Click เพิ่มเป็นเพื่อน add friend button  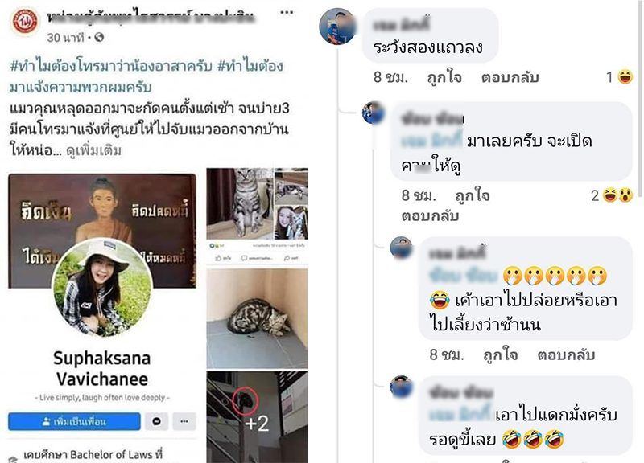(x=74, y=421)
